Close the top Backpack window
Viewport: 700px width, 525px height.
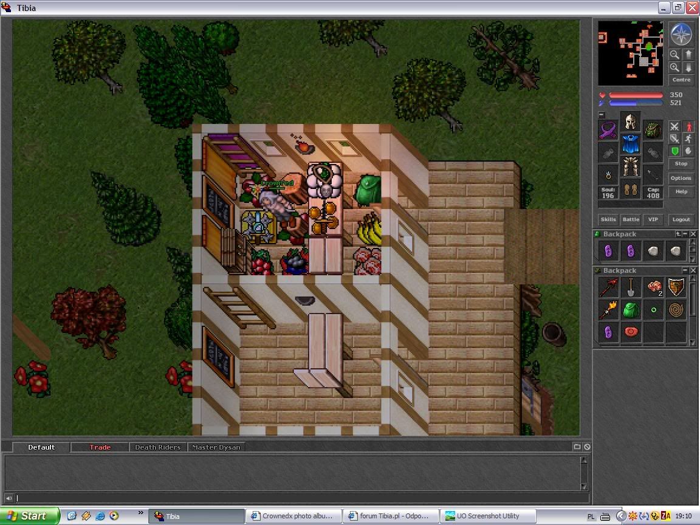pos(693,234)
